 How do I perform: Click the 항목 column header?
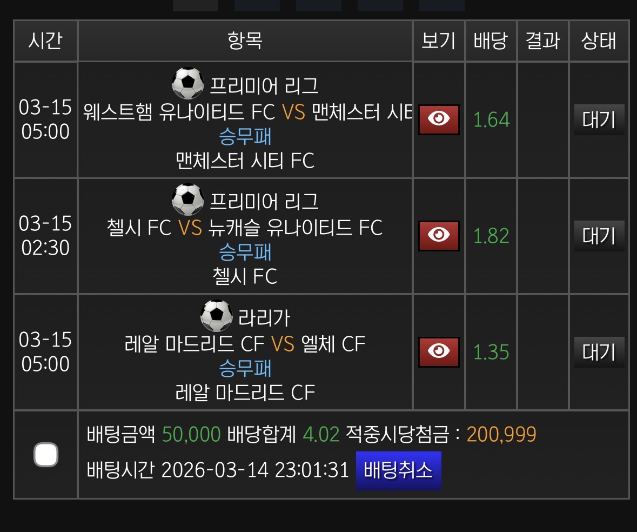tap(245, 41)
